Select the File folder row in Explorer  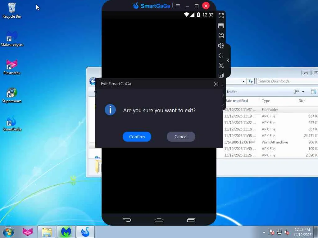click(x=270, y=109)
